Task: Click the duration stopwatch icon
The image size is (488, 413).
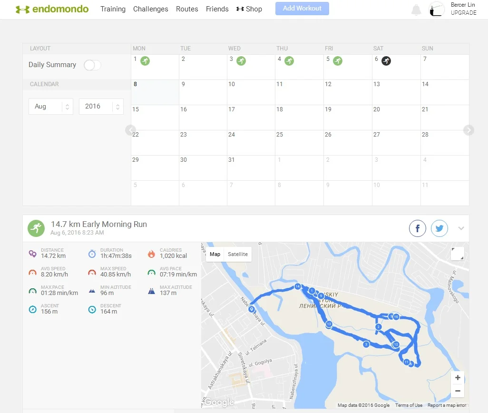Action: 92,254
